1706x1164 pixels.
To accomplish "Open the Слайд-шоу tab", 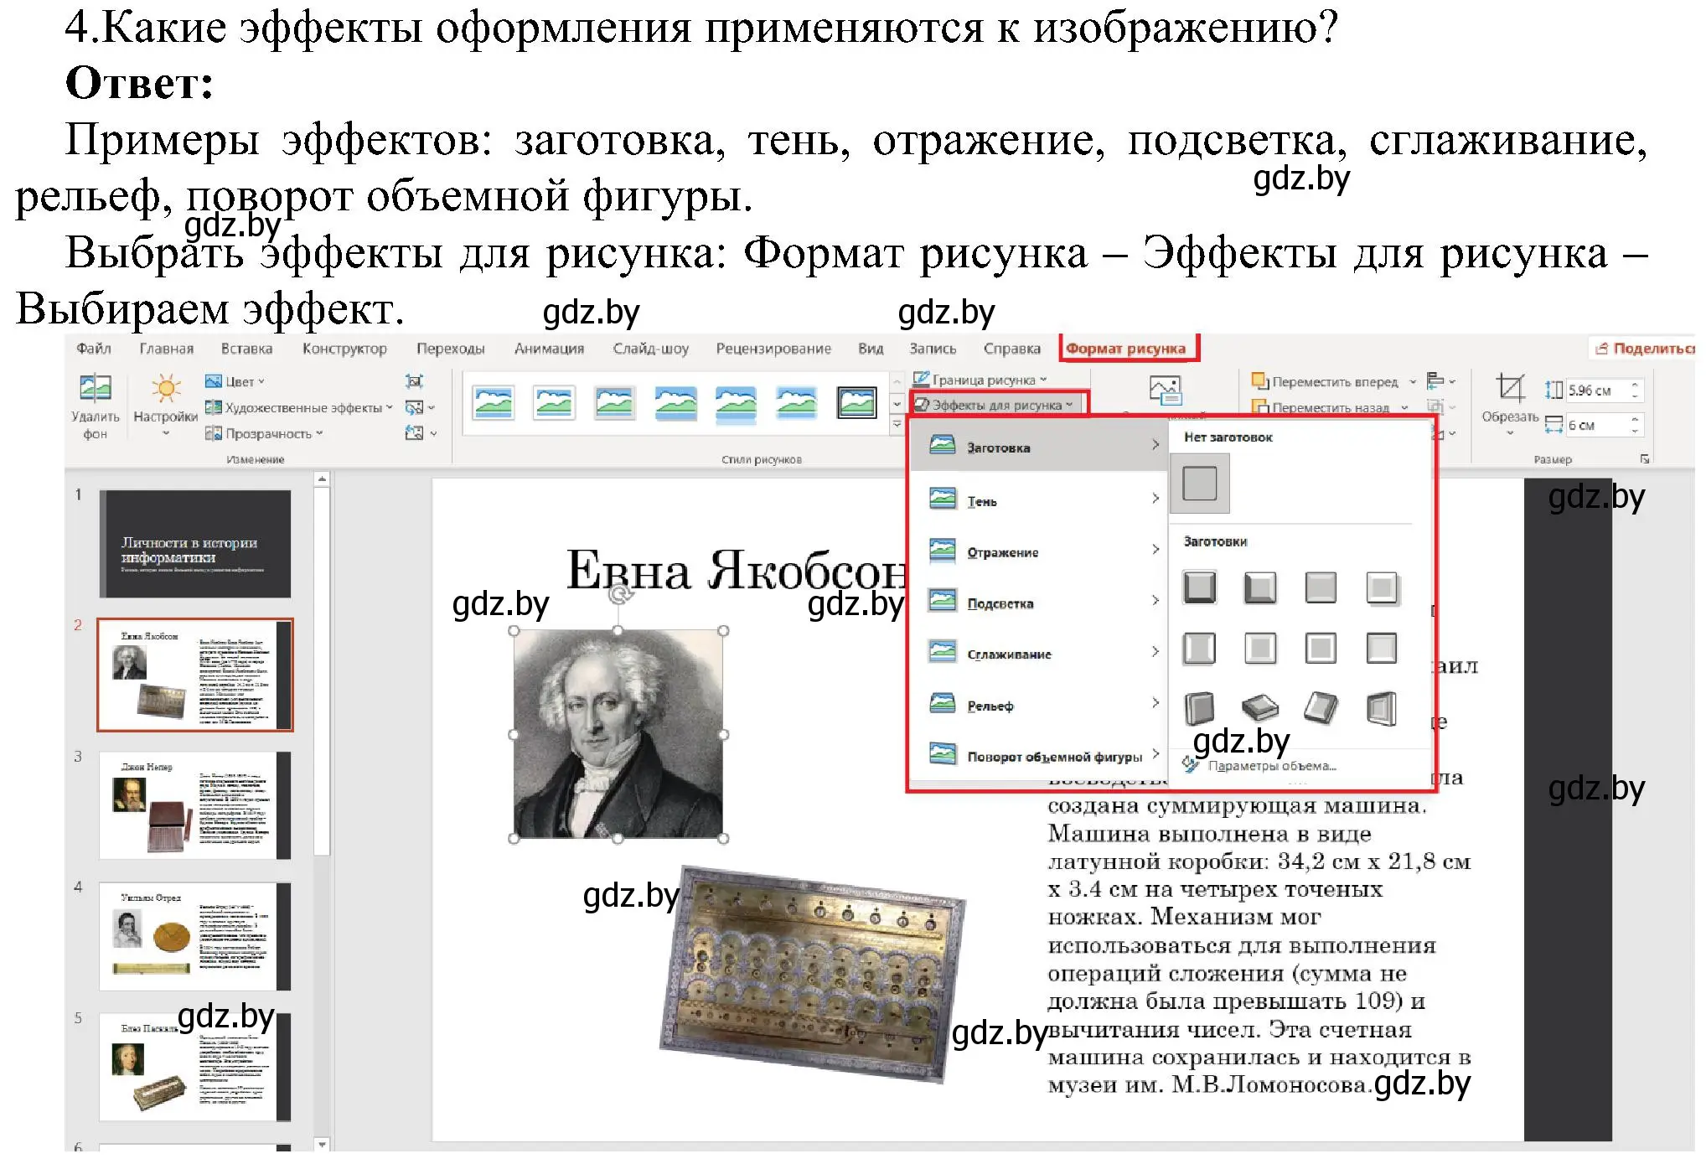I will [x=650, y=348].
